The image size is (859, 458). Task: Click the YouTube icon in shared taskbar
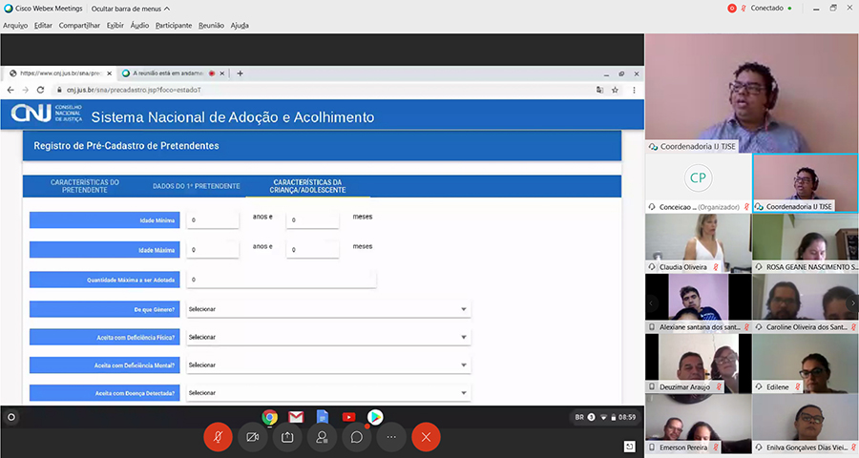pos(348,417)
